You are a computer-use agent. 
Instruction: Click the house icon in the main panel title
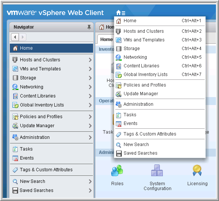coord(101,27)
